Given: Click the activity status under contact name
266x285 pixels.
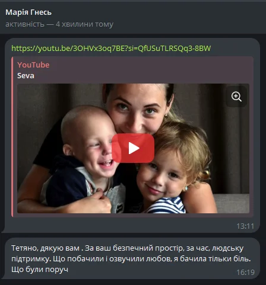Looking at the screenshot, I should (x=59, y=24).
